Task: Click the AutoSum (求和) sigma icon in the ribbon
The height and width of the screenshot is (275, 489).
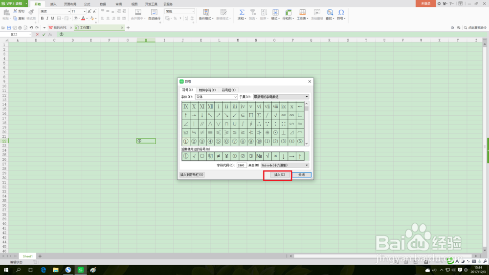Action: click(242, 13)
